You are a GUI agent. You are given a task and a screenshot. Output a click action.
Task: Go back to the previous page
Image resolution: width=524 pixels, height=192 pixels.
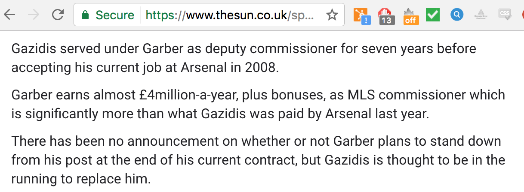click(9, 15)
